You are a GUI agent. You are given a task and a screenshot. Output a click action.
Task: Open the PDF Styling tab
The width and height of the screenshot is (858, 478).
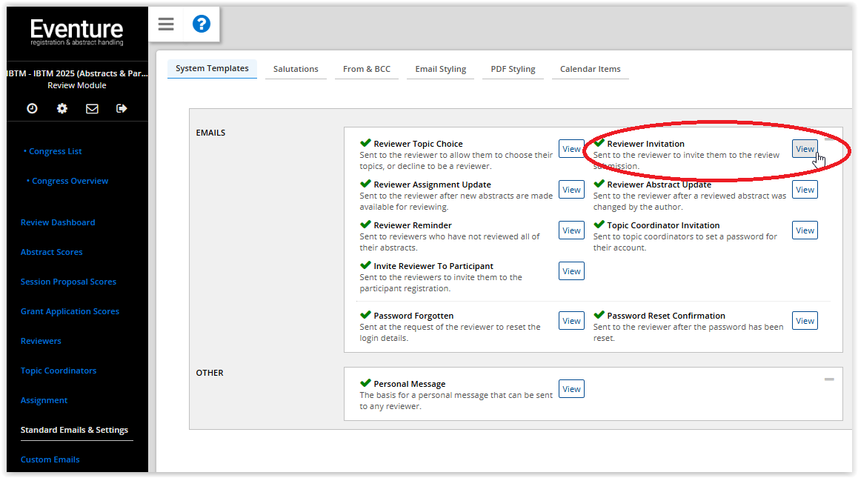point(513,69)
